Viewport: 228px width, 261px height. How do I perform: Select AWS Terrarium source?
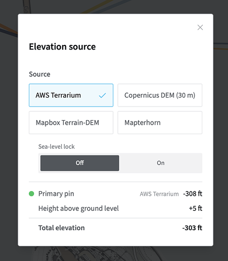click(71, 95)
